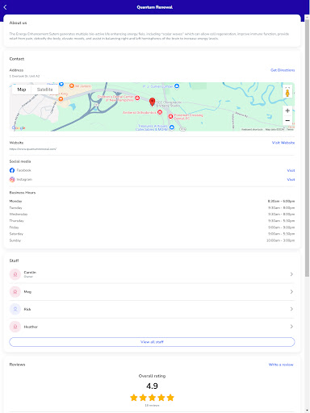
Task: Click the page vertical scrollbar thumb
Action: click(x=307, y=148)
